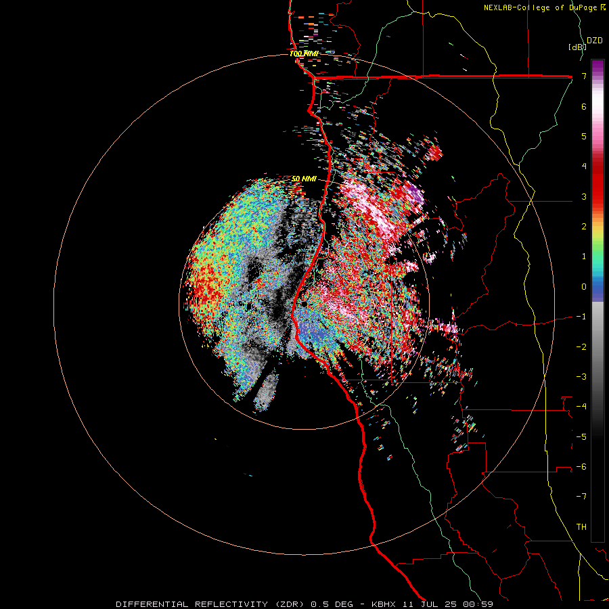Click the -6 value on the color scale
This screenshot has width=609, height=609.
(581, 467)
